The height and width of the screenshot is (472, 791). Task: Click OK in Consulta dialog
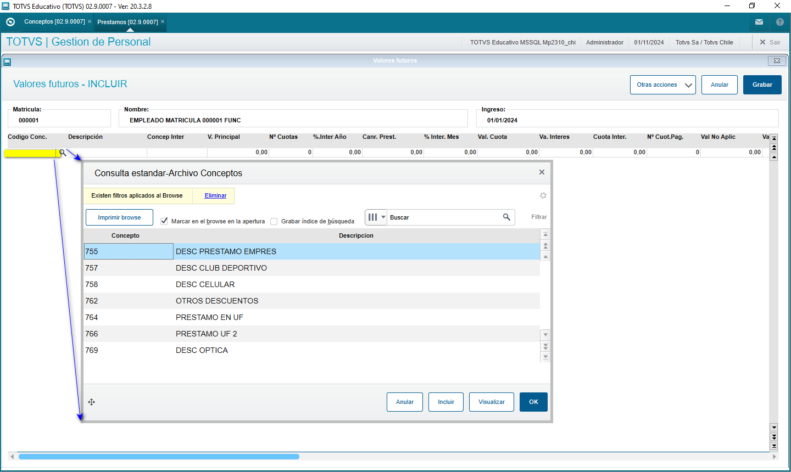pyautogui.click(x=533, y=402)
